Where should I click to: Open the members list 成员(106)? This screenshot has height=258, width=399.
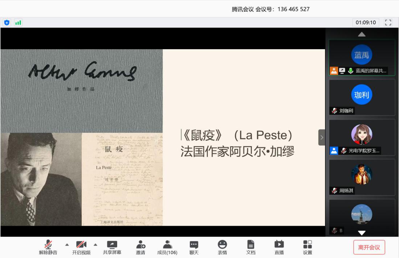(x=167, y=248)
